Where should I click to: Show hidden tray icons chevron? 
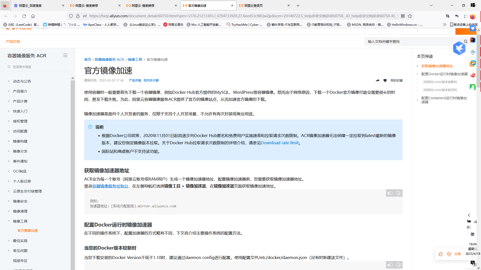[x=469, y=215]
